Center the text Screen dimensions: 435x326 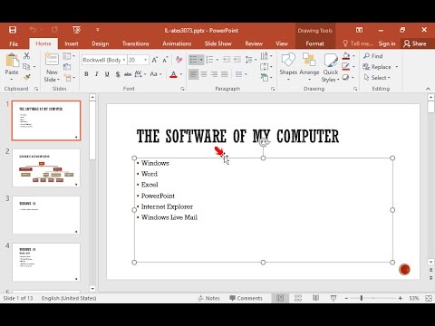204,74
